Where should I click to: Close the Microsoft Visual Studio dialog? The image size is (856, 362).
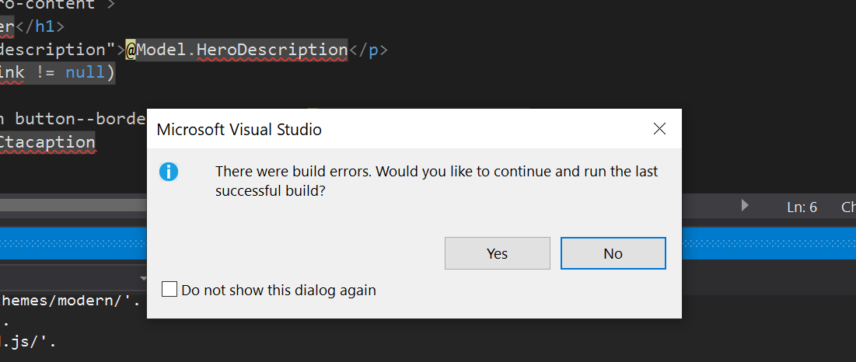point(659,129)
